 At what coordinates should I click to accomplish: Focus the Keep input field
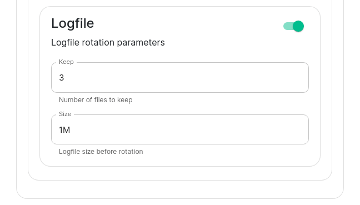[x=180, y=78]
